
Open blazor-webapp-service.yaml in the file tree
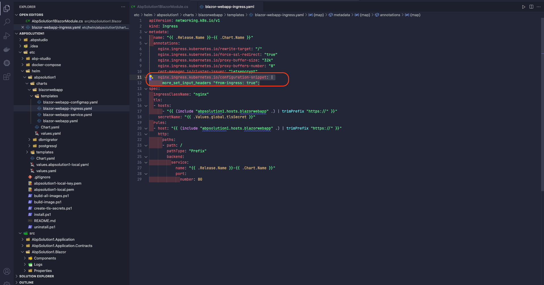click(67, 115)
